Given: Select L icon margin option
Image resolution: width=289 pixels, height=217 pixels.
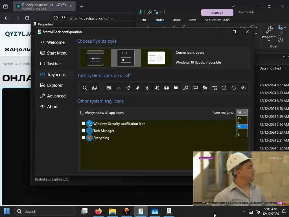Looking at the screenshot, I should click(x=242, y=131).
